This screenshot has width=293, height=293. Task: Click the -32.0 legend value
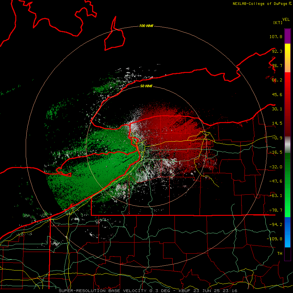pos(276,167)
